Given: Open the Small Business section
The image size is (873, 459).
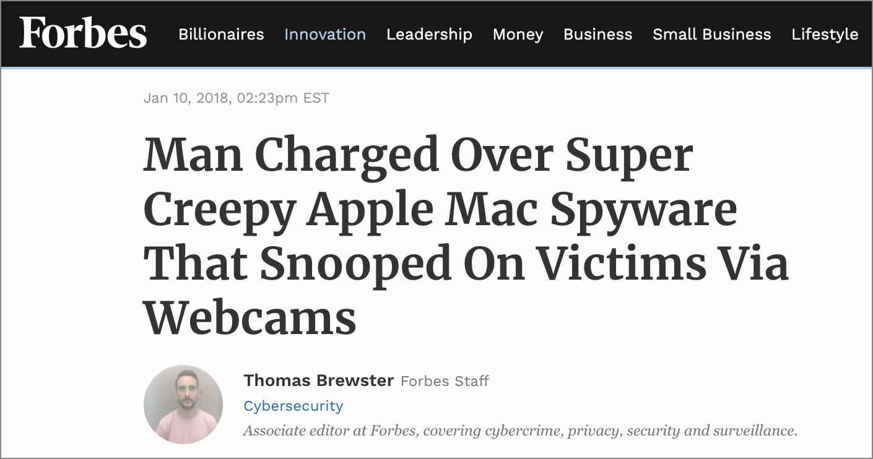Looking at the screenshot, I should click(x=711, y=35).
